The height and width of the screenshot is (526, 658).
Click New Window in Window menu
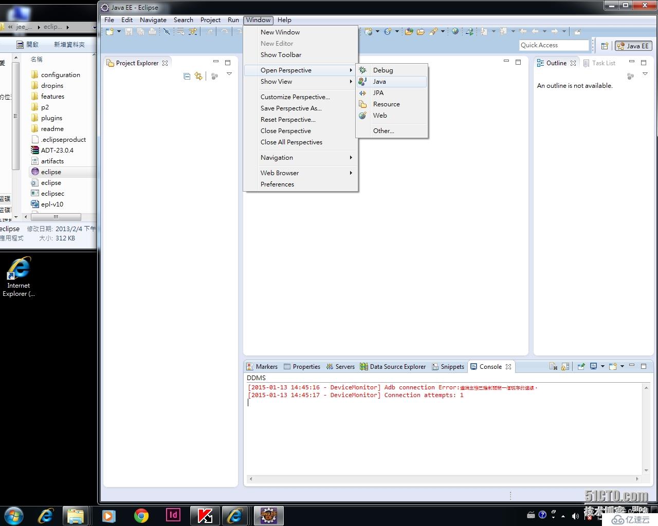click(300, 32)
